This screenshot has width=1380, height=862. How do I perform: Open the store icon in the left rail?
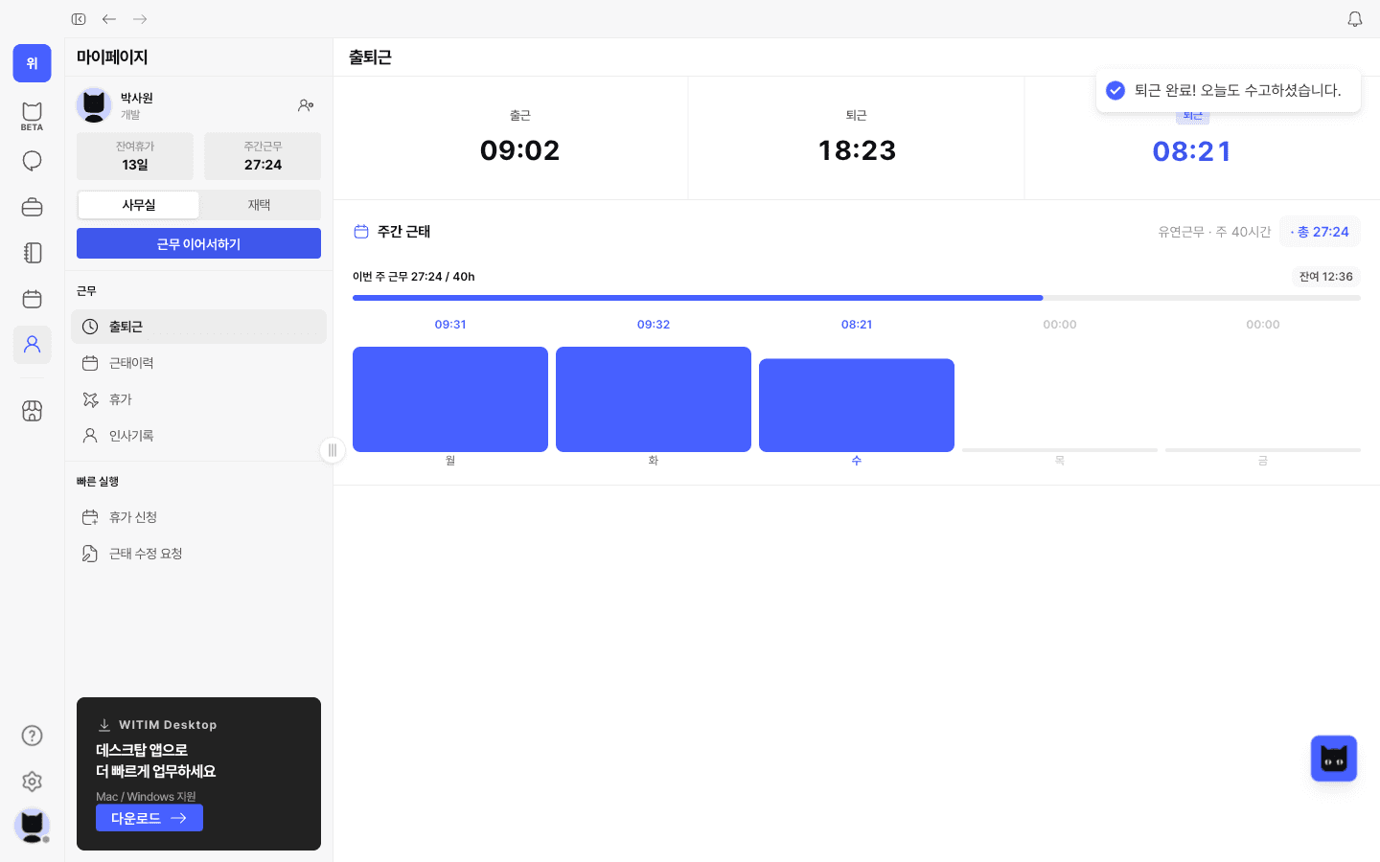click(32, 411)
